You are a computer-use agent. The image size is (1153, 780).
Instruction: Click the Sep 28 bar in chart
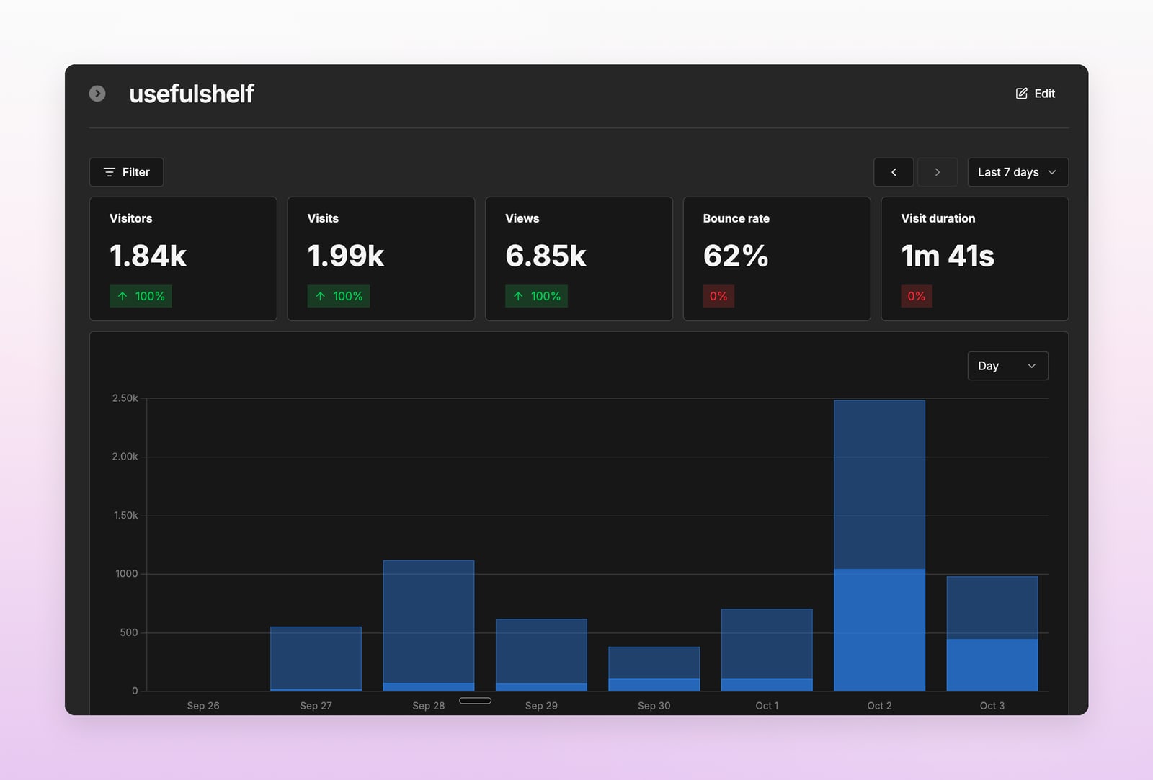pos(429,625)
